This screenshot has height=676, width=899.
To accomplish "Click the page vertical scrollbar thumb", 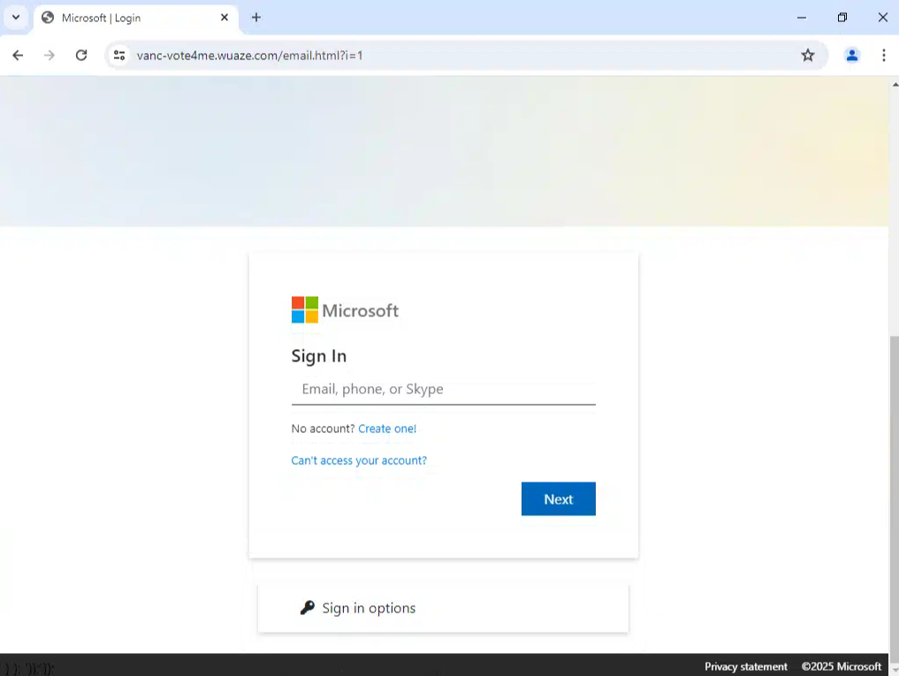I will click(894, 498).
